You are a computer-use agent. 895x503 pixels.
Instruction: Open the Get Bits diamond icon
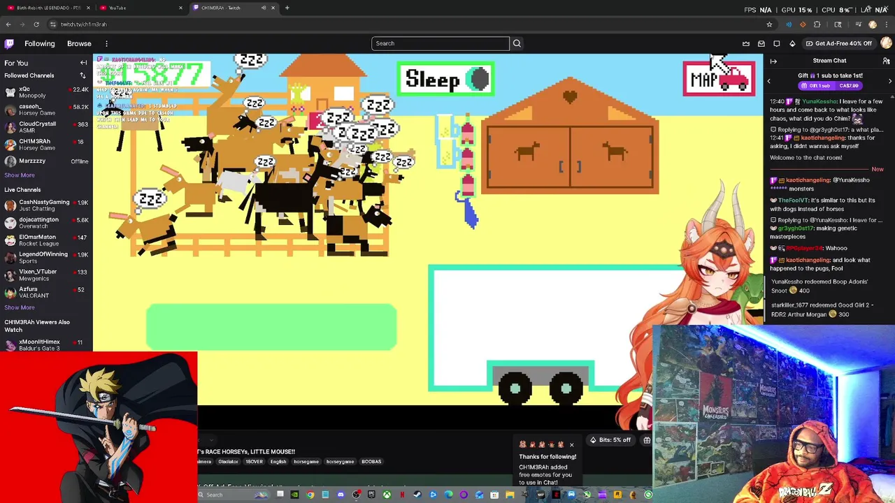click(792, 43)
